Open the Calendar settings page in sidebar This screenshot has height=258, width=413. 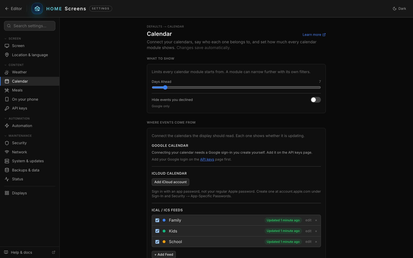coord(30,81)
